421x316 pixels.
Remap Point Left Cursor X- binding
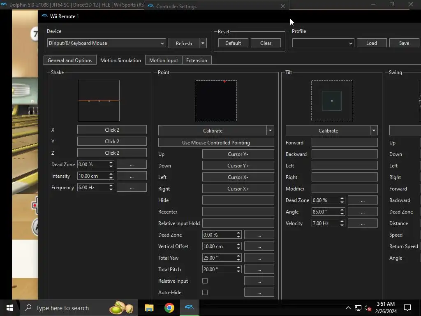point(238,177)
